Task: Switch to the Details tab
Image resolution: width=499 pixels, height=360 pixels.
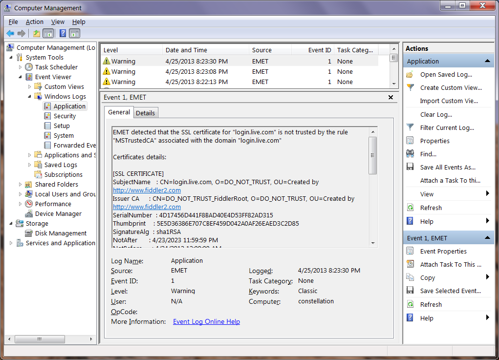Action: 145,113
